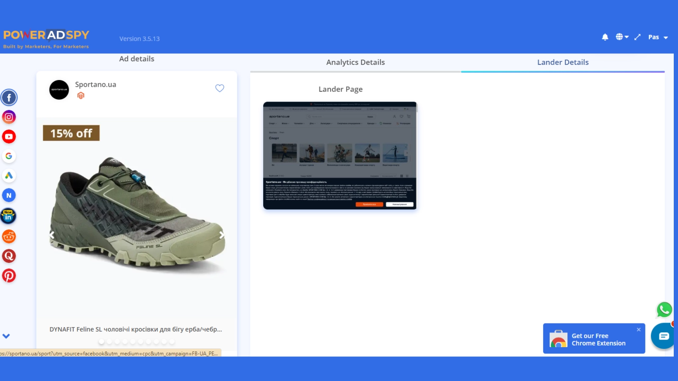Select the Native ads N icon

(9, 195)
